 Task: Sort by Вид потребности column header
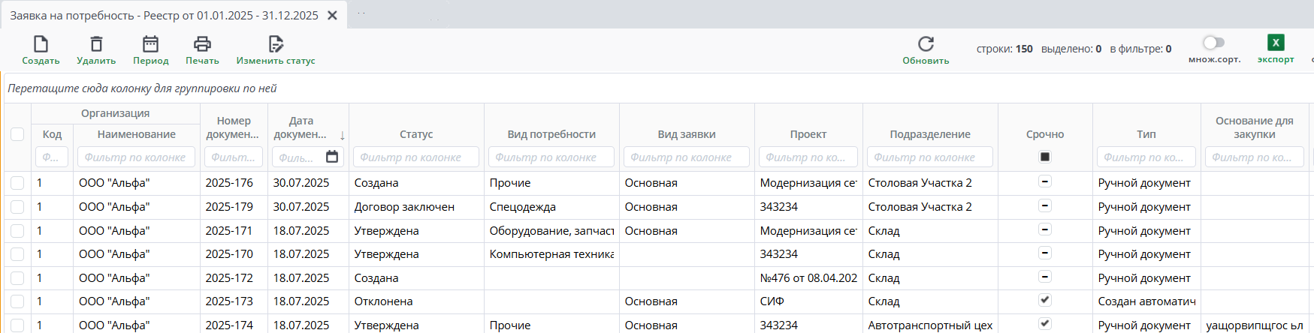pyautogui.click(x=551, y=134)
